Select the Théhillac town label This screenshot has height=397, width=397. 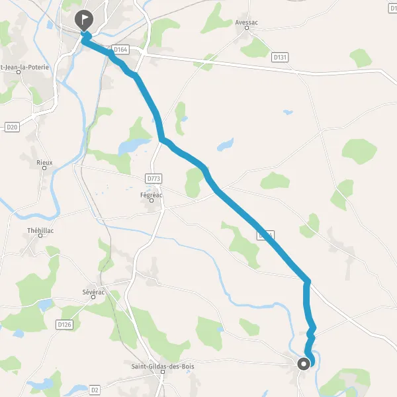pos(40,230)
